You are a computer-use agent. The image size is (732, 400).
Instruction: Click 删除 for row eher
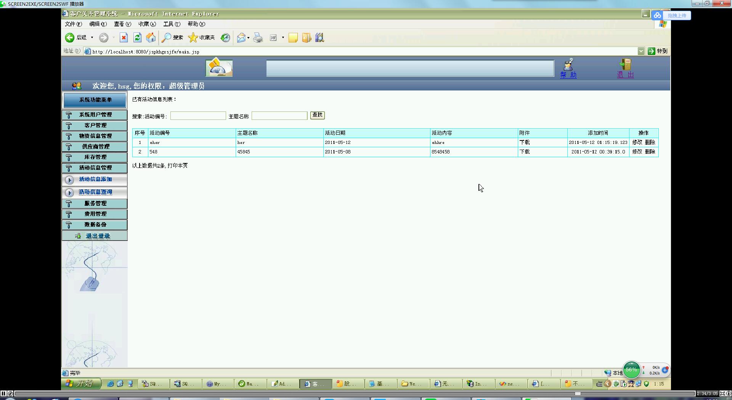(x=650, y=142)
